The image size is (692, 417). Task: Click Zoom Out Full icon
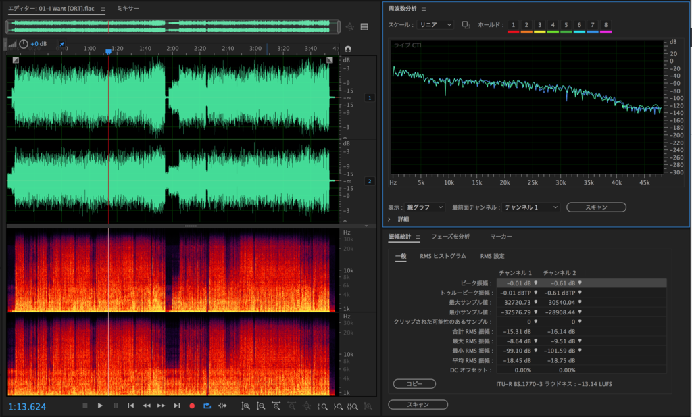307,406
